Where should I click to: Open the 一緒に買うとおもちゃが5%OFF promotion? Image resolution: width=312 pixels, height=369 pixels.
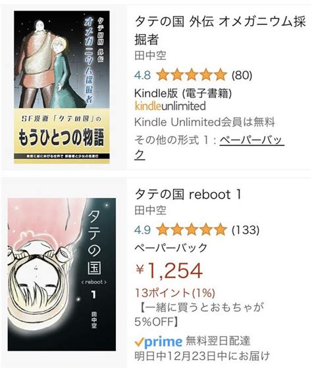[199, 314]
